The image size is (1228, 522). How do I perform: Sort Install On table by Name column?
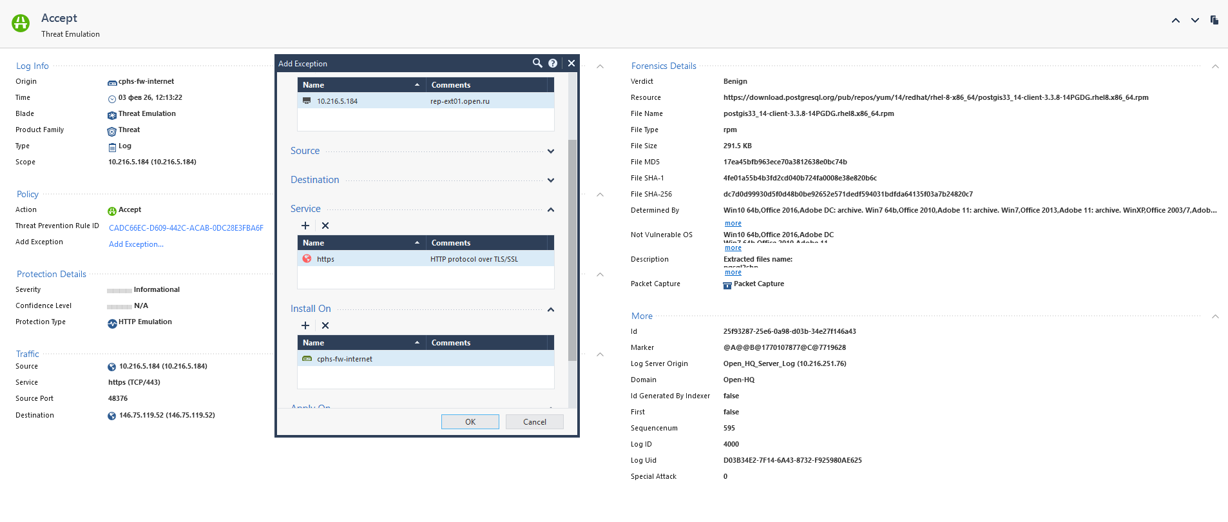click(361, 342)
